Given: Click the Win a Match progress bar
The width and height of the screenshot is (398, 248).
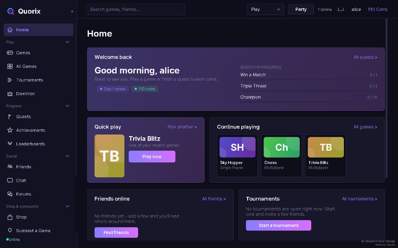Looking at the screenshot, I should (x=309, y=80).
